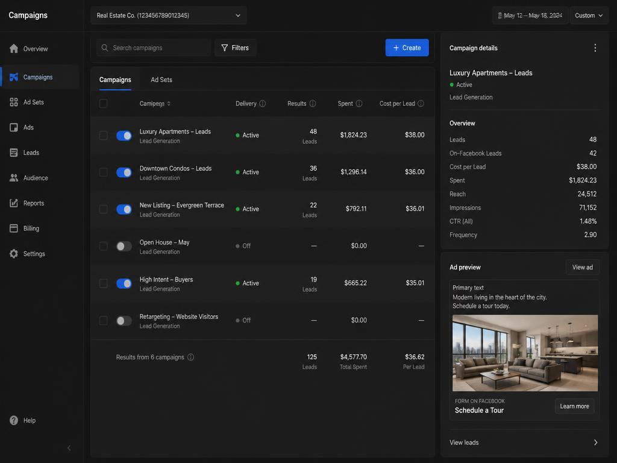Open Ad Sets grid icon in sidebar

click(x=14, y=102)
